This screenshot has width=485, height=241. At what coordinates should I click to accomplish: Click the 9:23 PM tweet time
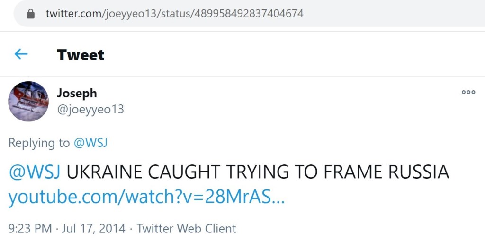coord(30,229)
